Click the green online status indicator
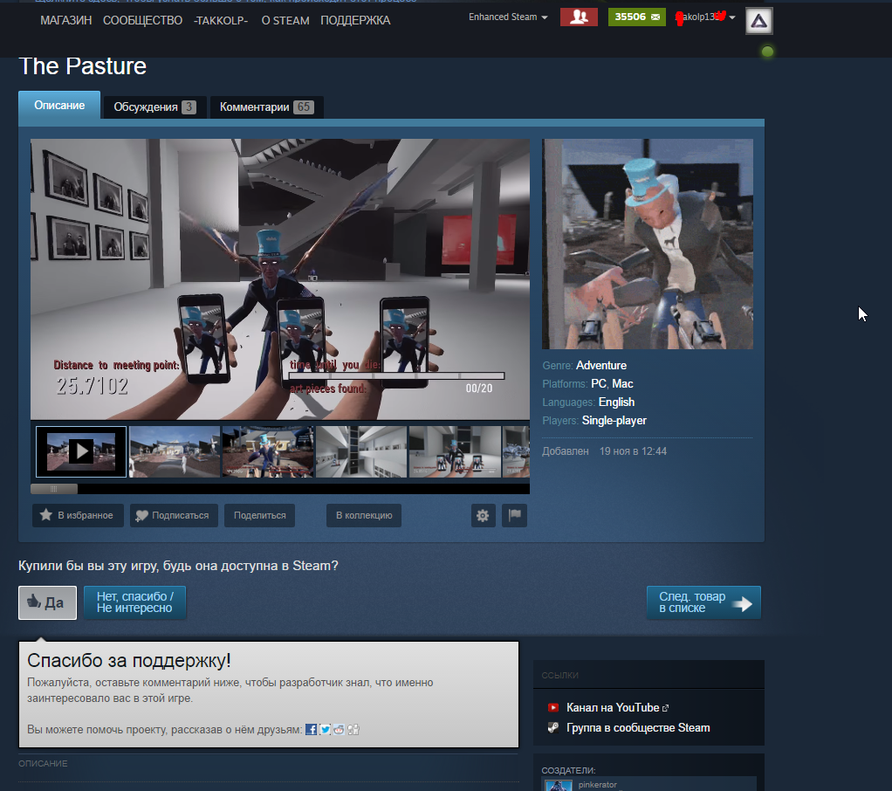Screen dimensions: 892x791 [x=767, y=52]
